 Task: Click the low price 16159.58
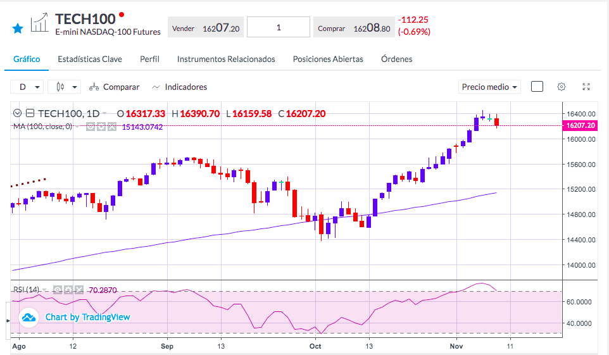click(252, 114)
